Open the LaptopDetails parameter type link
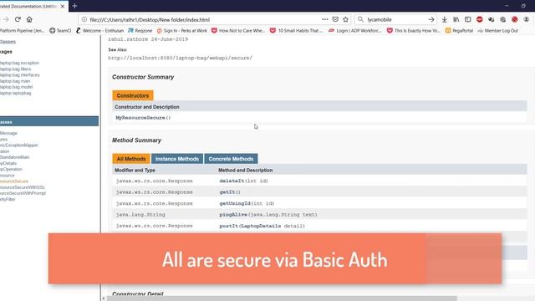This screenshot has width=535, height=301. coord(261,226)
